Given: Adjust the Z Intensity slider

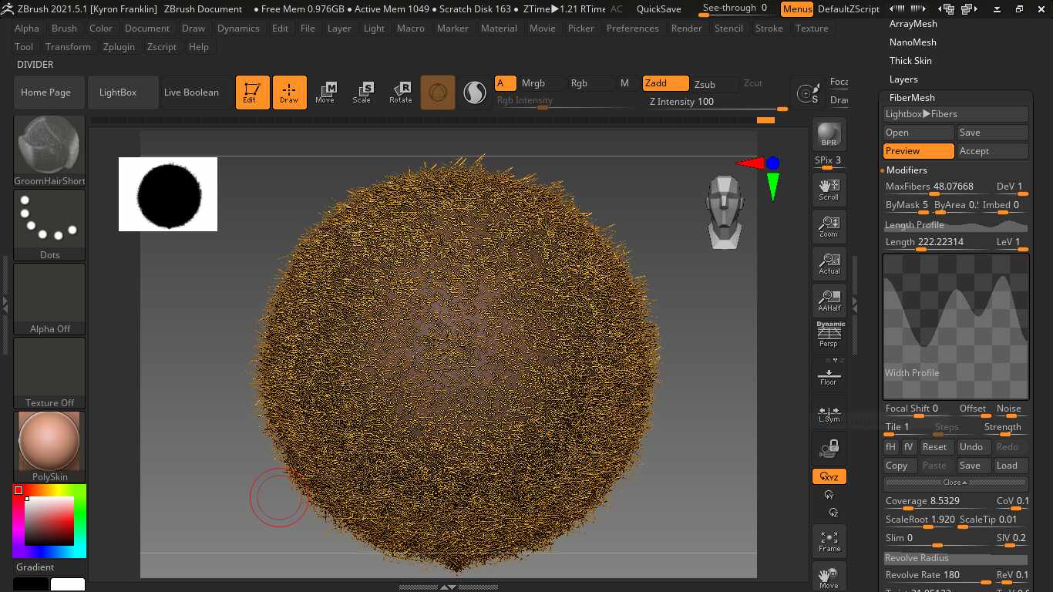Looking at the screenshot, I should pyautogui.click(x=717, y=102).
